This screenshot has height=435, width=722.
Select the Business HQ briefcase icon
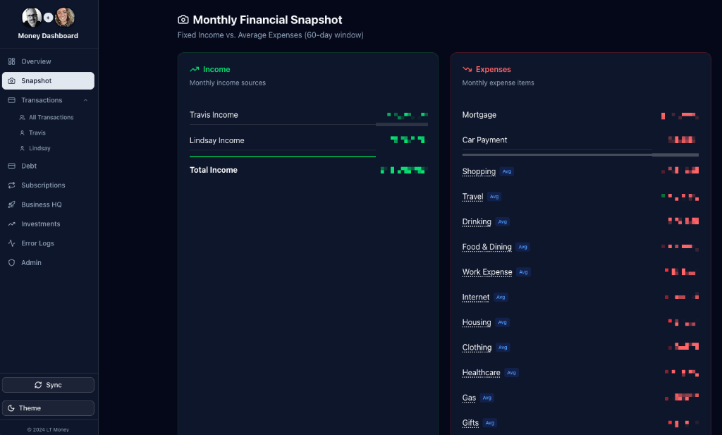tap(12, 204)
